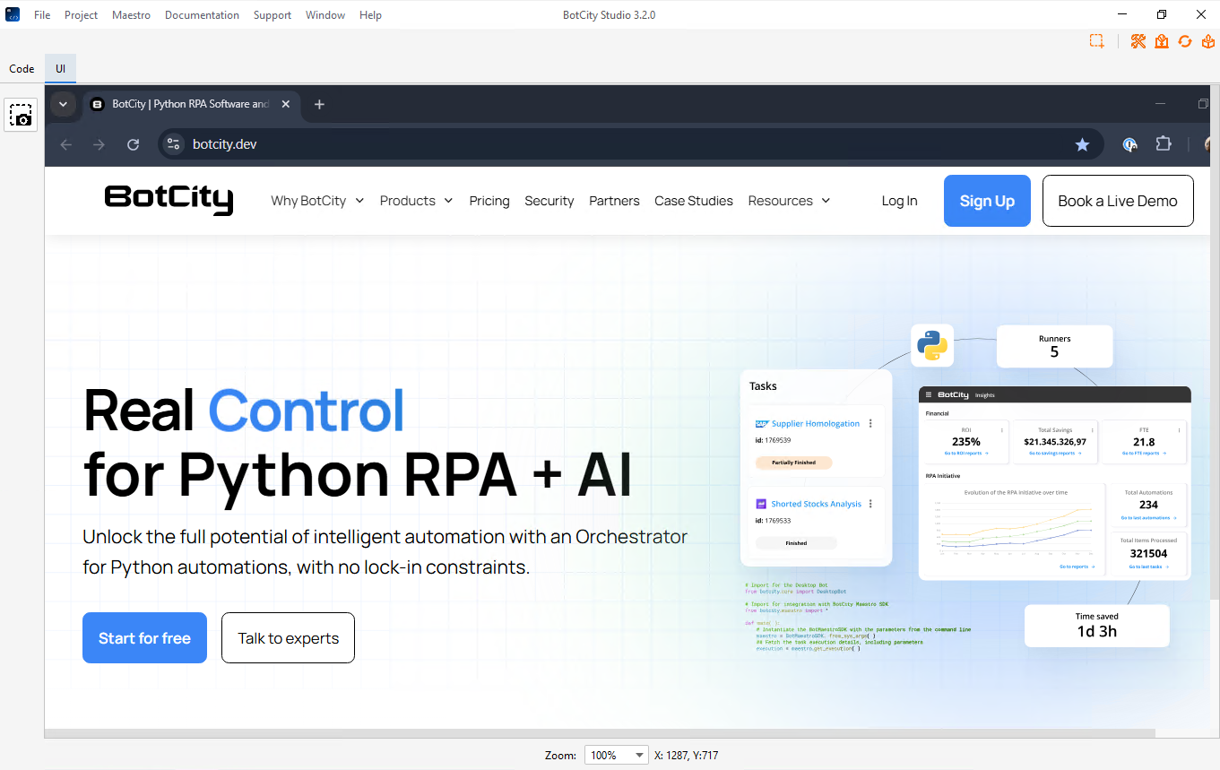Open the Shorted Stocks Analysis three-dot menu
Screen dimensions: 1220x770
point(870,504)
